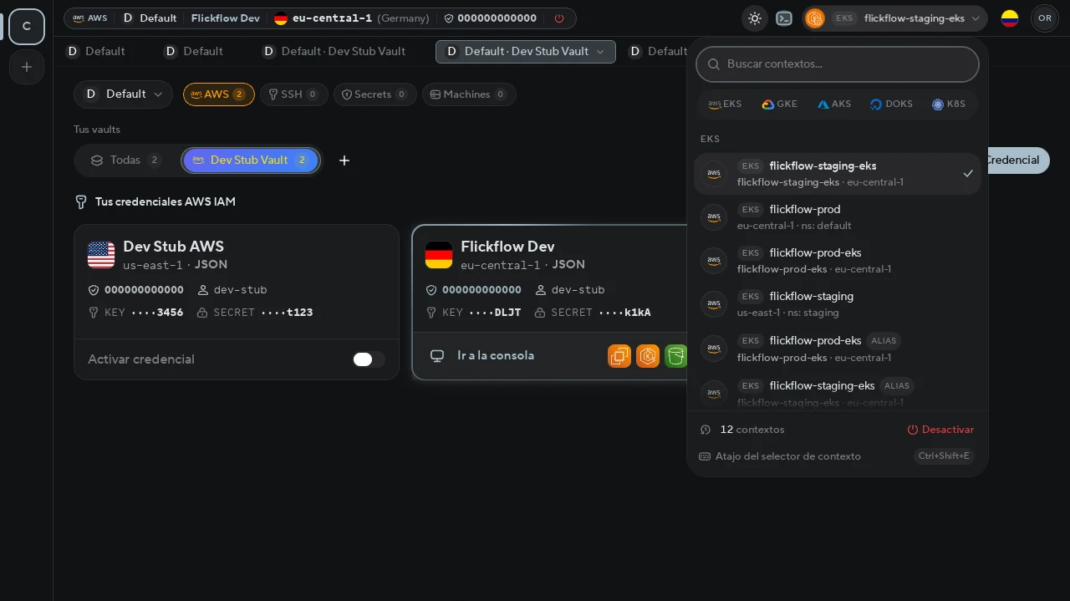Open the EKS console shortcut icon on Flickflow Dev
1070x601 pixels.
648,356
